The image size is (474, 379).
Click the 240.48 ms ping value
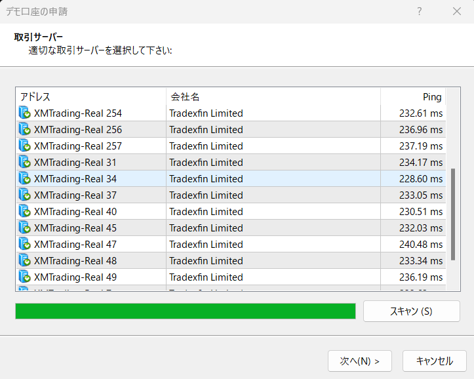[x=421, y=244]
